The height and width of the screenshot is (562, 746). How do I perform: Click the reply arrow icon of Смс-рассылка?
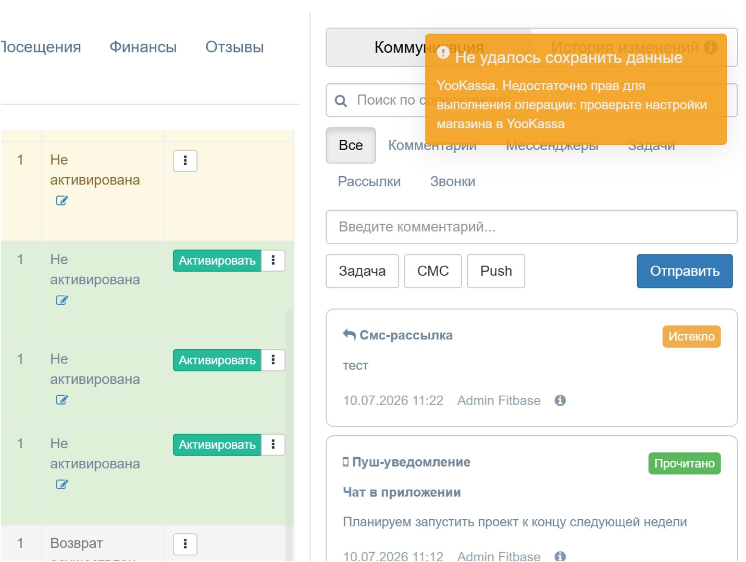tap(349, 335)
